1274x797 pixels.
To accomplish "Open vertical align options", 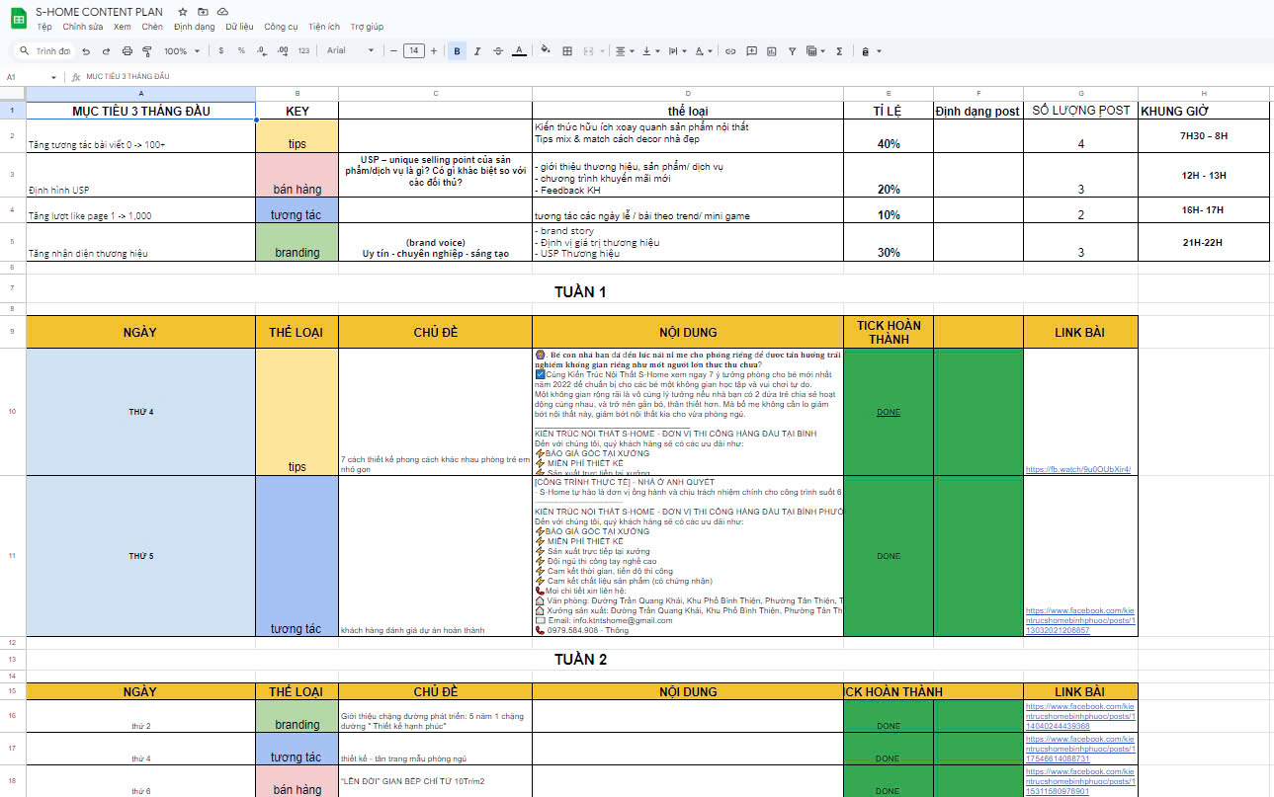I will (650, 50).
